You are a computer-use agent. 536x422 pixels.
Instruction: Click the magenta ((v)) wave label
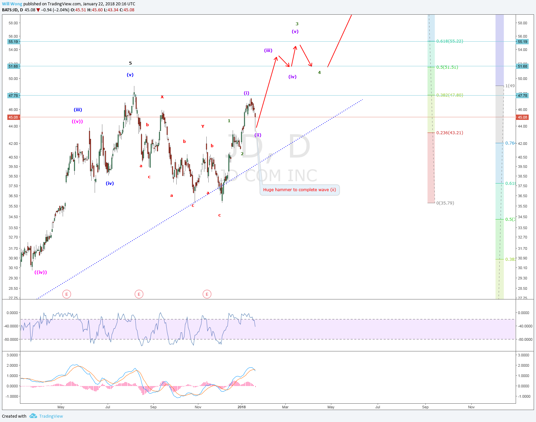[77, 122]
